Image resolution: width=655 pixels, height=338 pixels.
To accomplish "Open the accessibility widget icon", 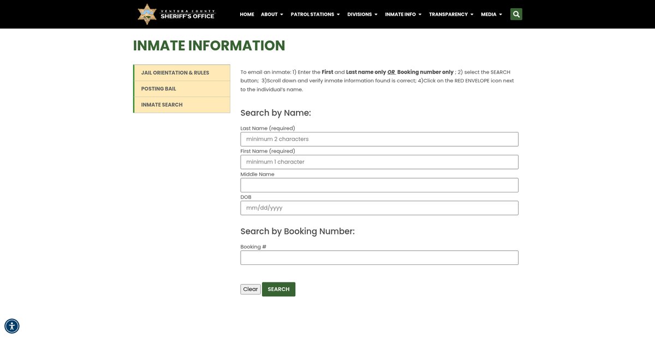I will (12, 326).
